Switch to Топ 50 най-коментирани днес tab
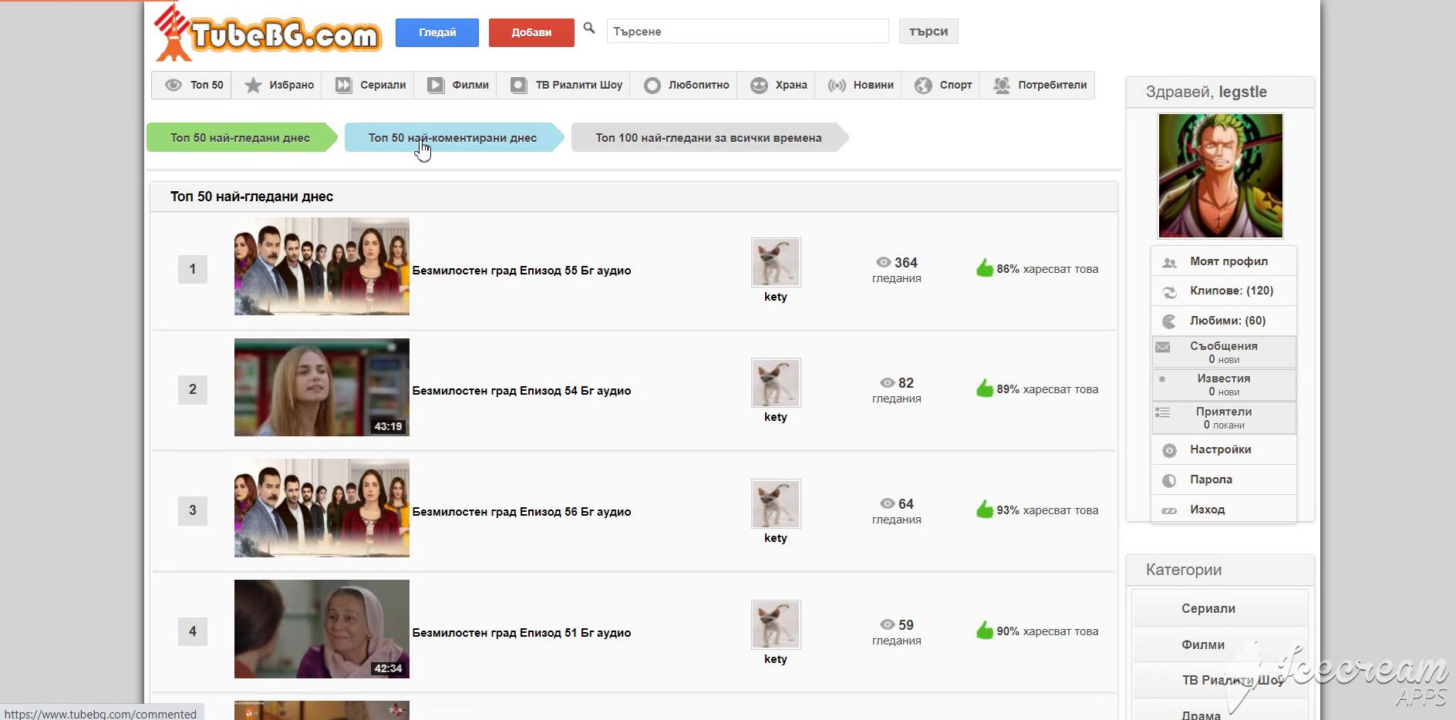The image size is (1456, 720). pos(452,138)
